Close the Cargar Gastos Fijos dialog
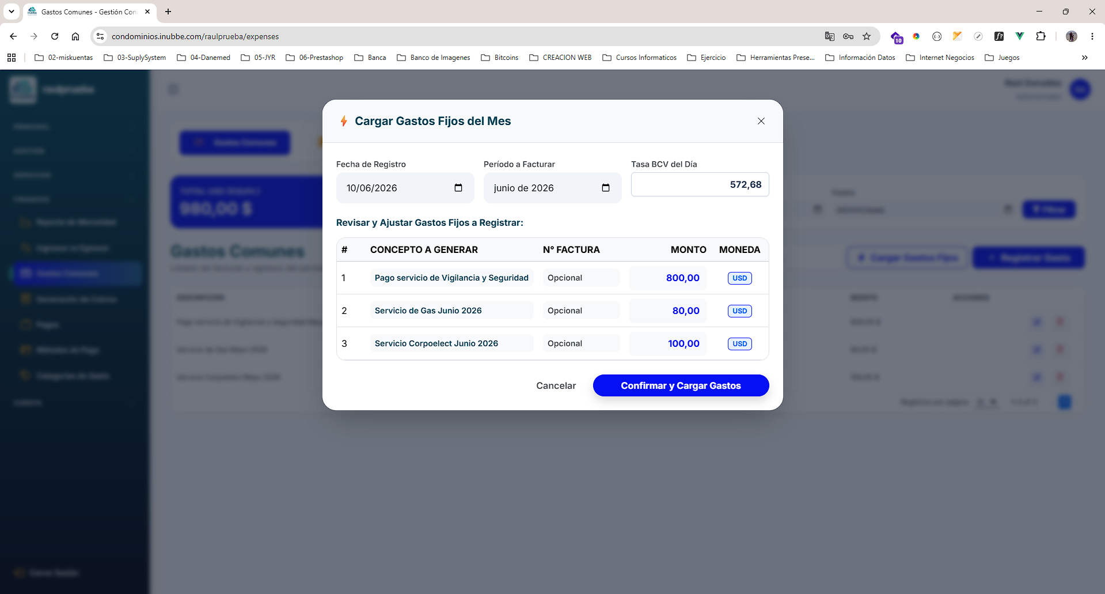The height and width of the screenshot is (594, 1105). 761,121
